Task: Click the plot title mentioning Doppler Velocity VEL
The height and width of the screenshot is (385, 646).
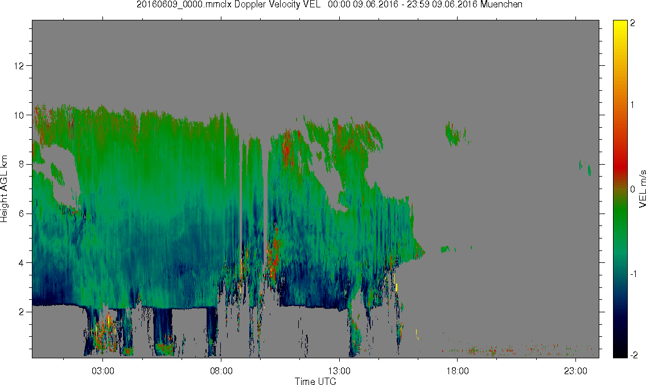Action: [329, 5]
